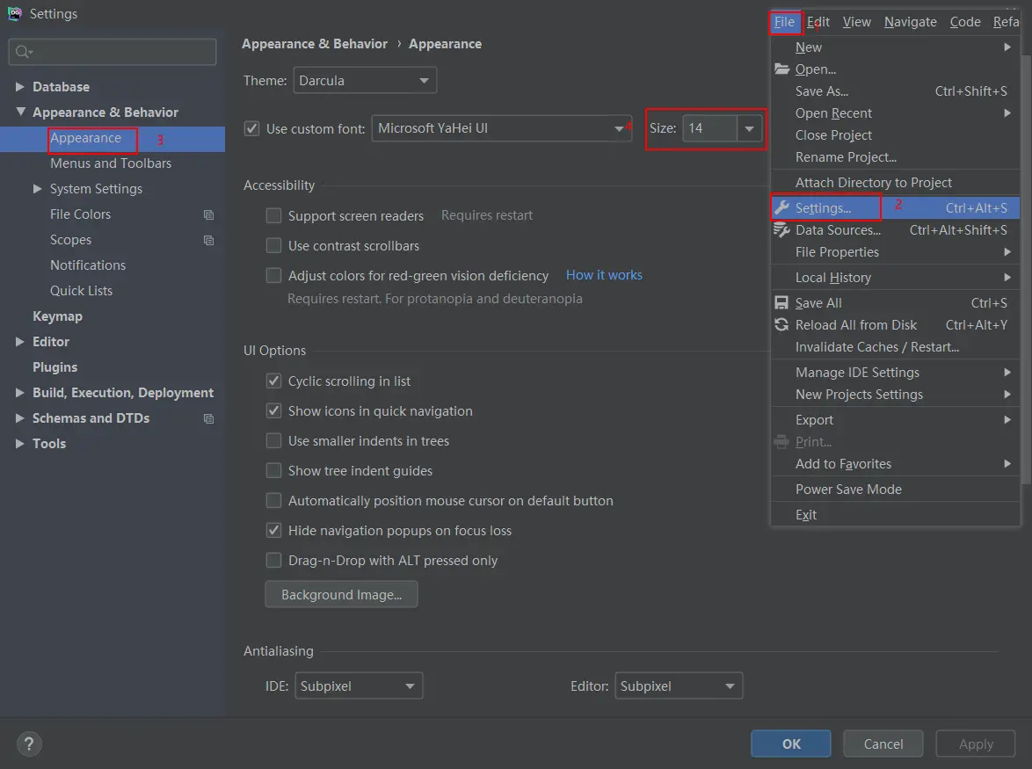1032x769 pixels.
Task: Uncheck Hide navigation popups on focus loss
Action: (273, 530)
